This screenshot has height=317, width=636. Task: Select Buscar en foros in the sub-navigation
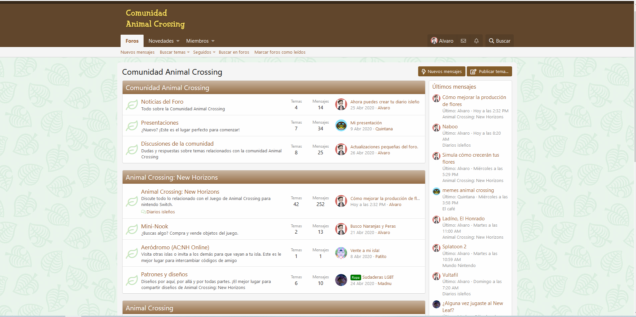point(234,52)
